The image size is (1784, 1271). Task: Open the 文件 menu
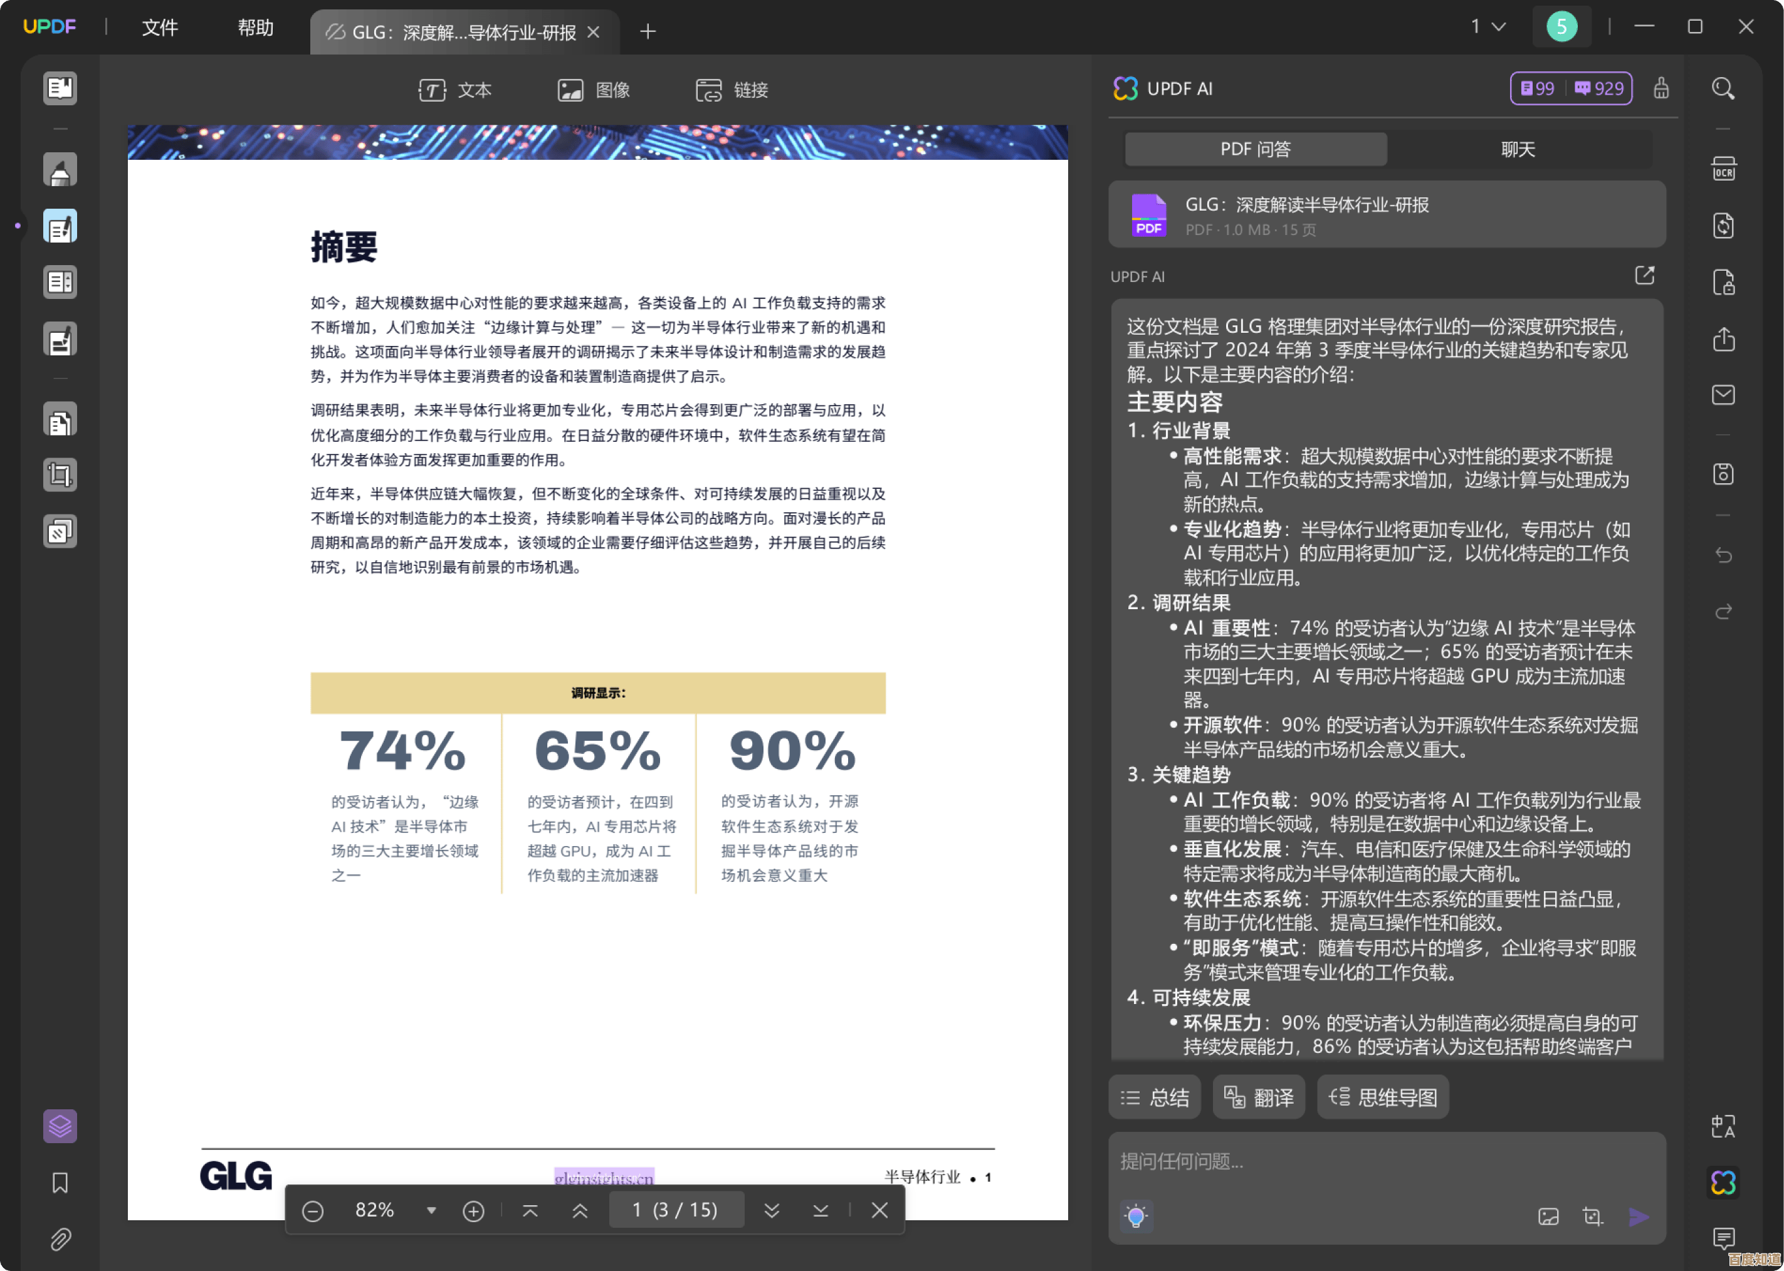coord(160,28)
